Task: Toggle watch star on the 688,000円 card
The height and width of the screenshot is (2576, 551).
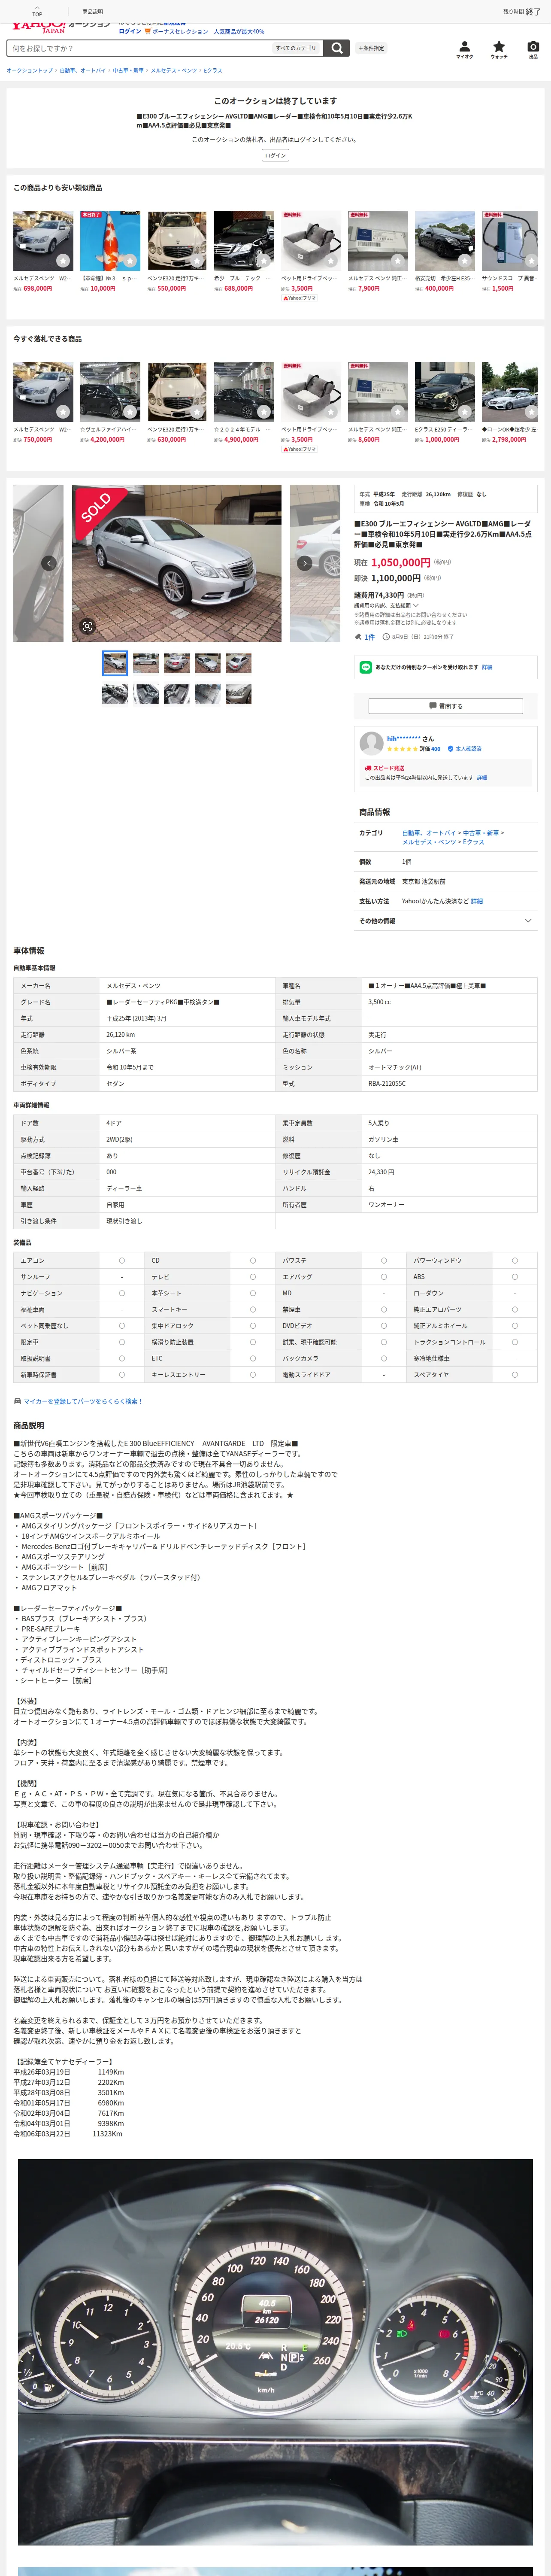Action: coord(264,261)
